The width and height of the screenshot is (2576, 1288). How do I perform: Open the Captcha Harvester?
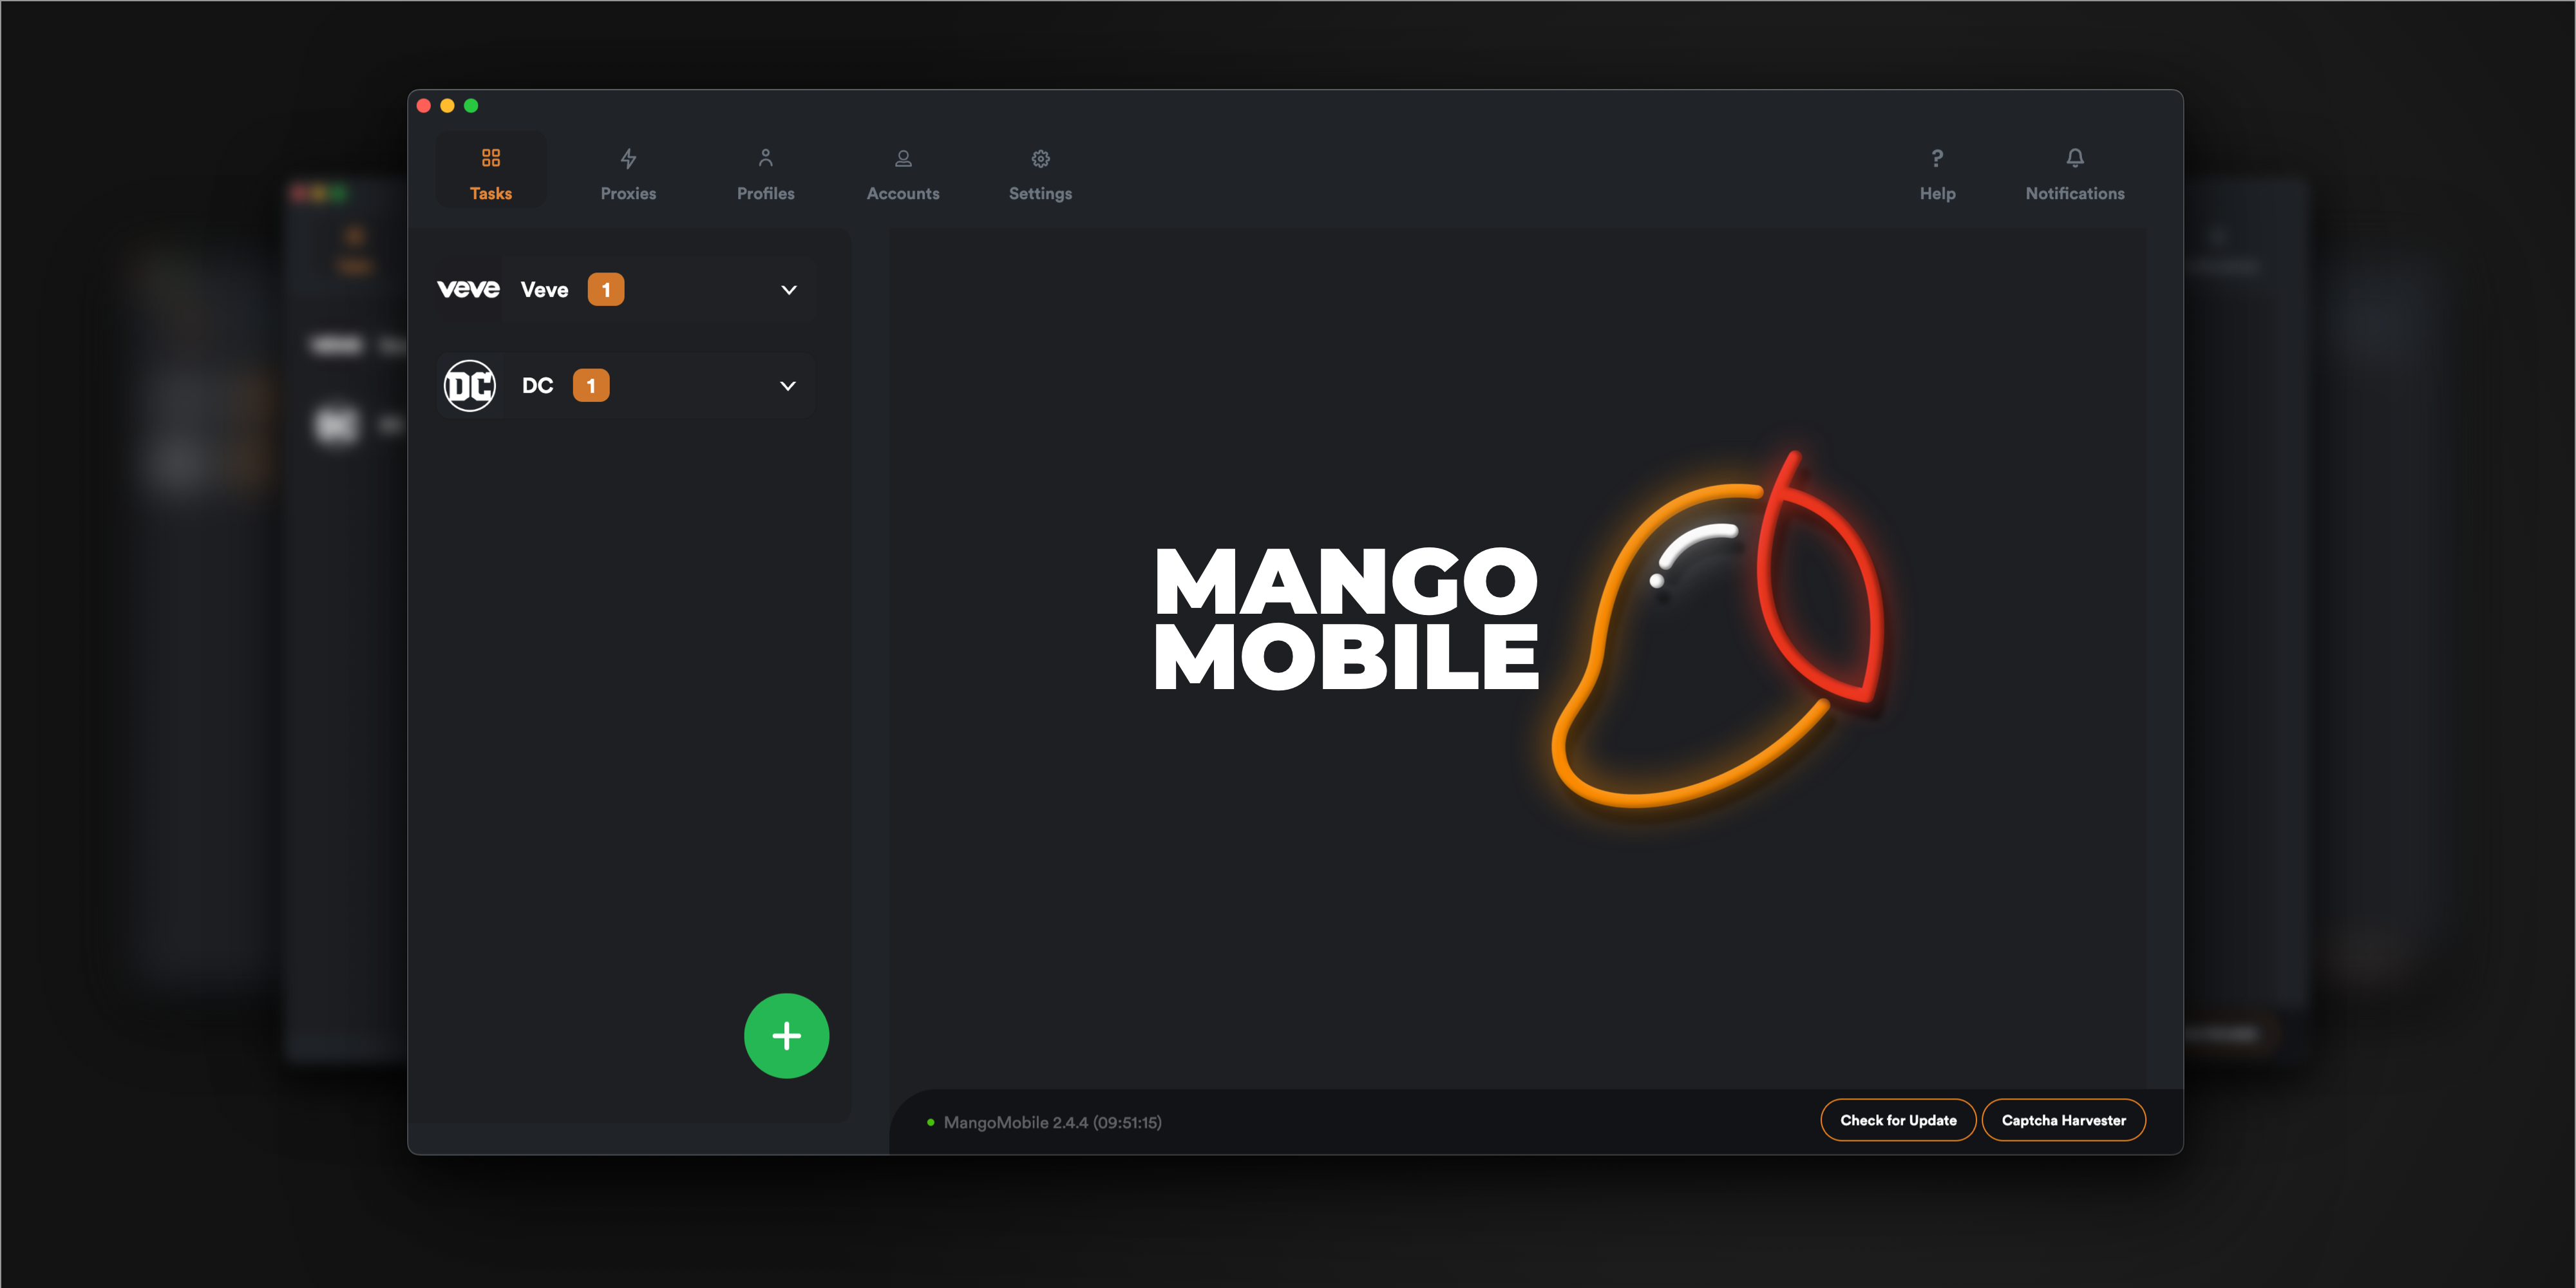[x=2064, y=1120]
